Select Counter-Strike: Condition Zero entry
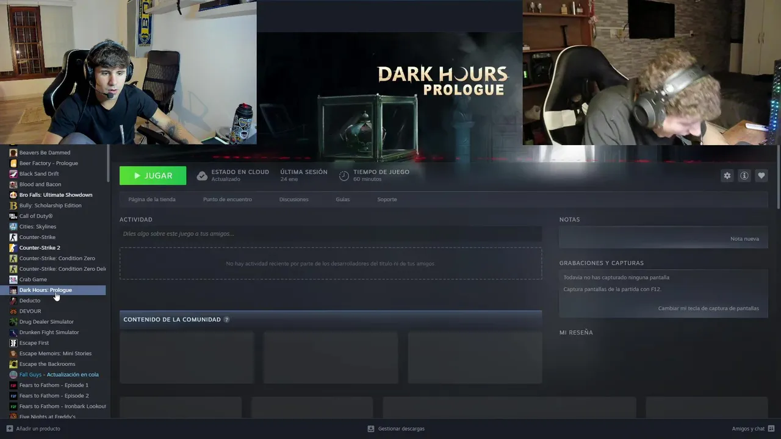This screenshot has height=439, width=781. (57, 259)
